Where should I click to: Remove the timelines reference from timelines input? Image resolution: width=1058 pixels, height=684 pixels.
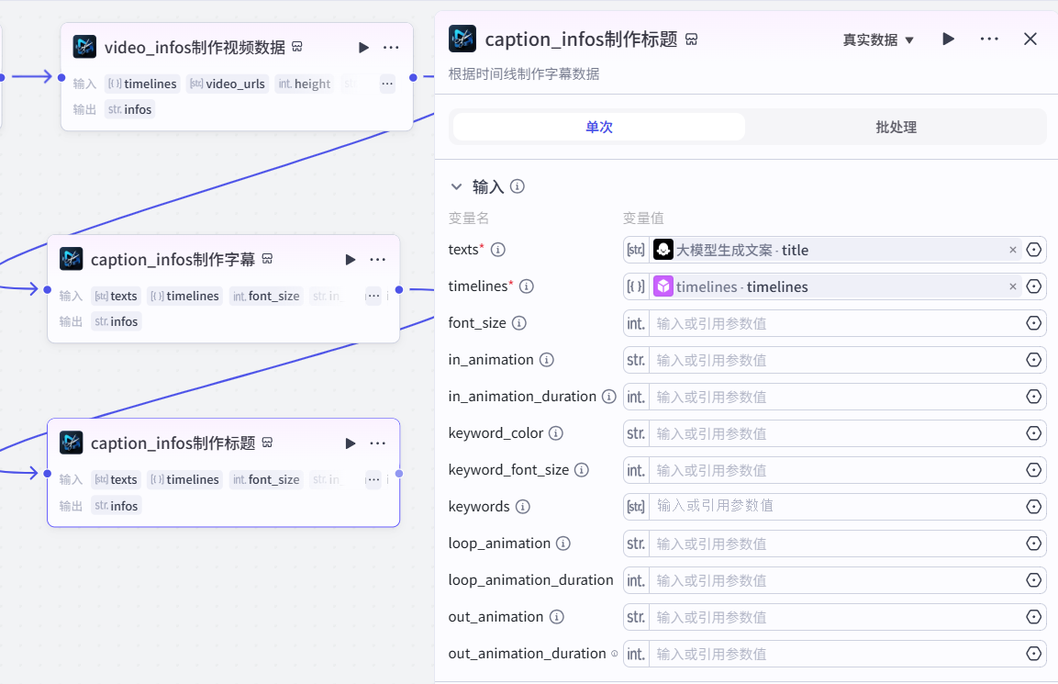click(1012, 286)
